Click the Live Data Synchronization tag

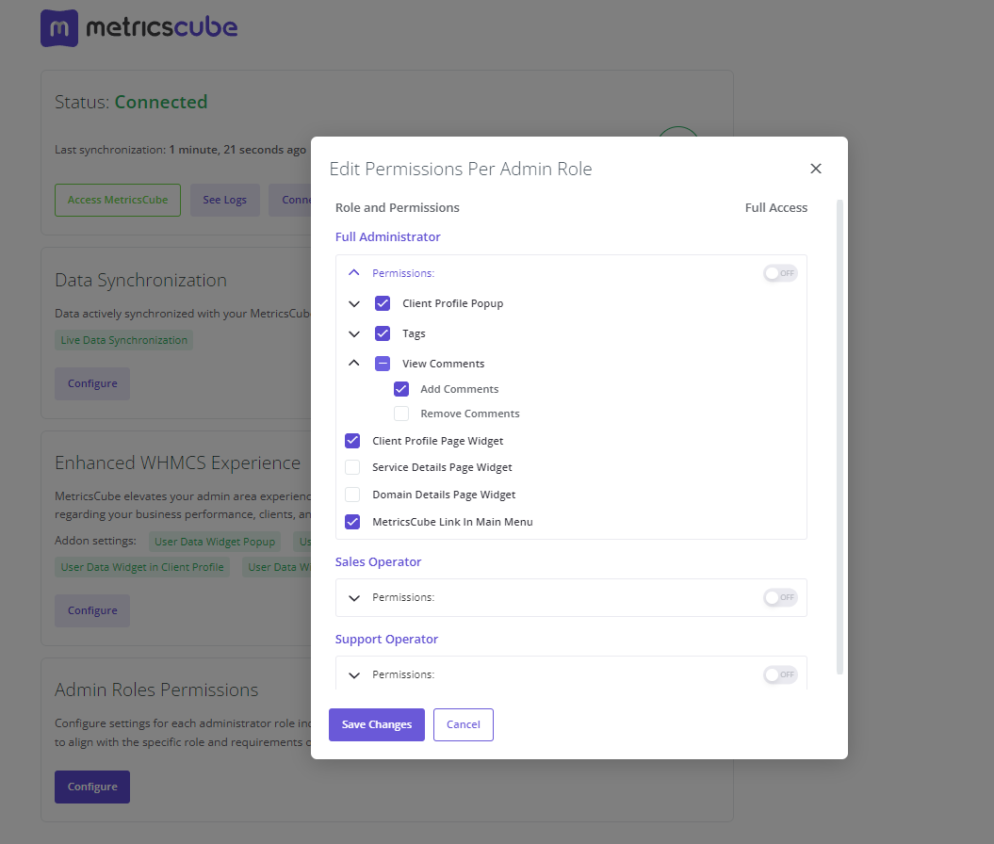(124, 340)
